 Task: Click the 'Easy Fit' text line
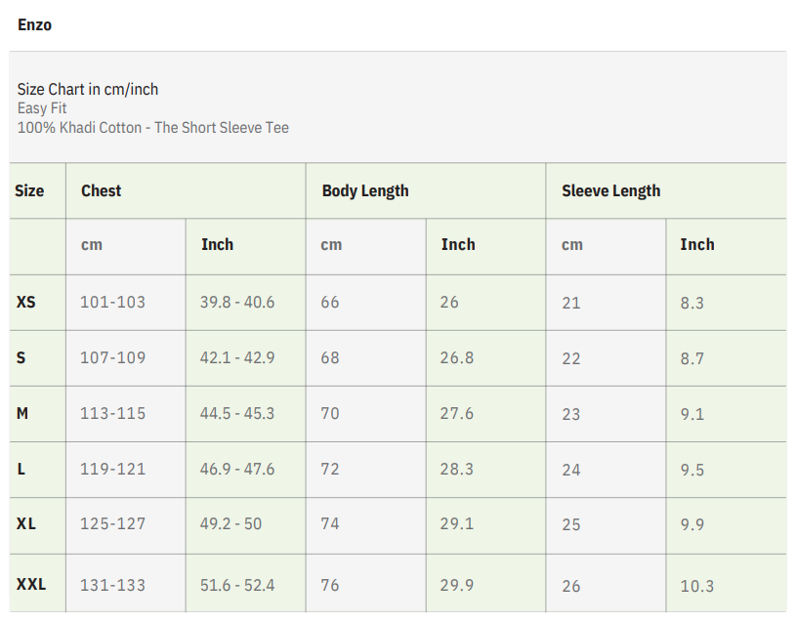click(42, 108)
